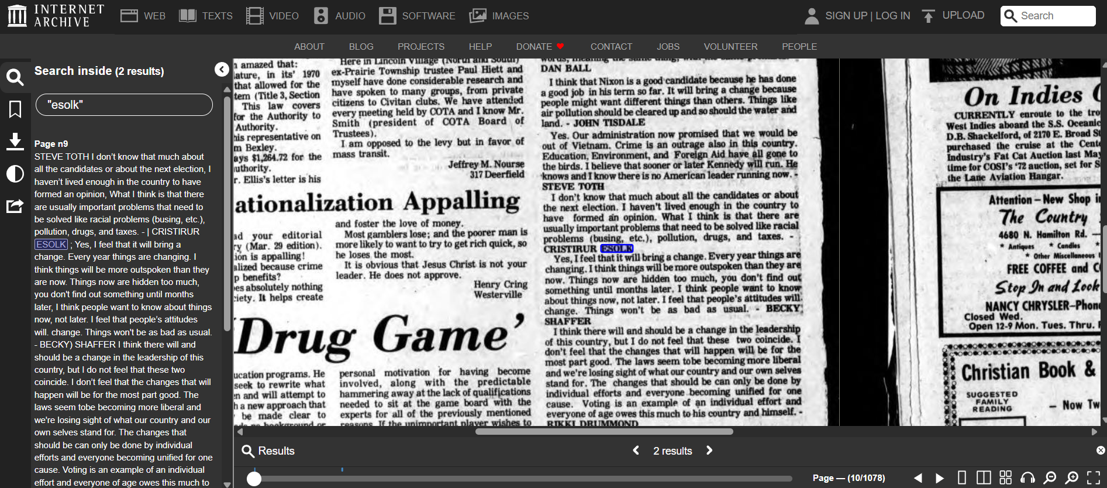The height and width of the screenshot is (488, 1107).
Task: Enable read aloud headphones icon
Action: coord(1027,478)
